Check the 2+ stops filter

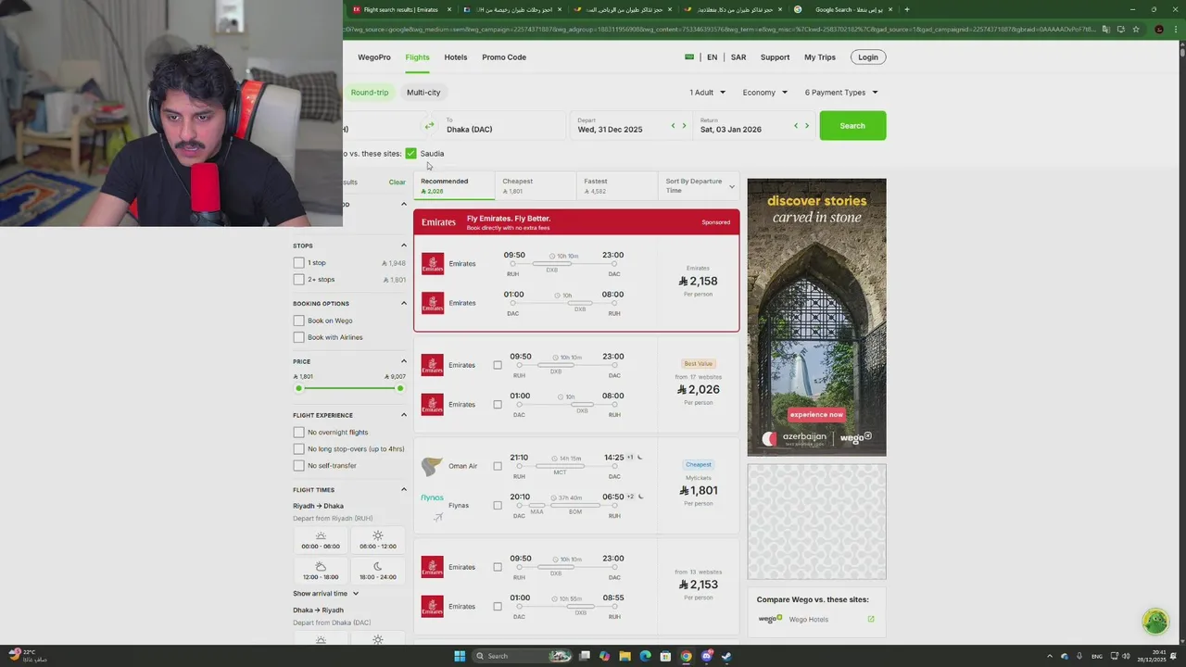[298, 279]
